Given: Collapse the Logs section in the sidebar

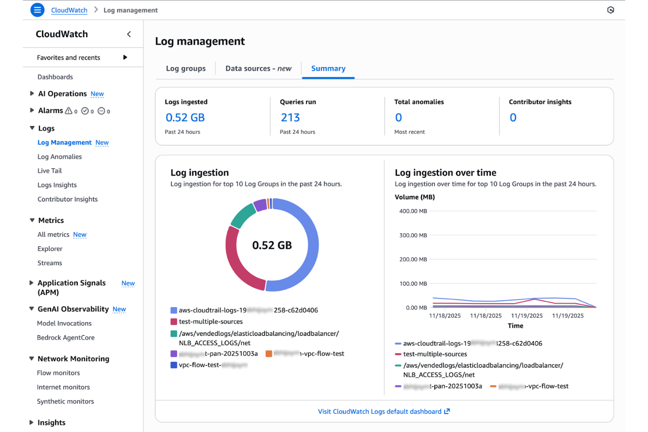Looking at the screenshot, I should coord(32,128).
